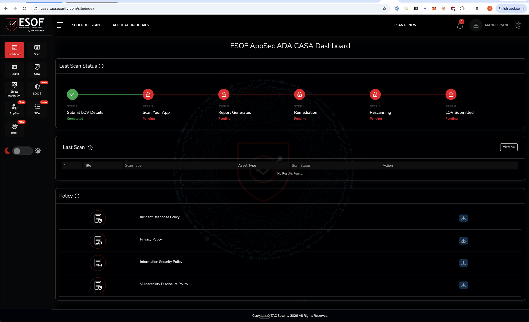
Task: Open notifications bell icon
Action: (x=460, y=25)
